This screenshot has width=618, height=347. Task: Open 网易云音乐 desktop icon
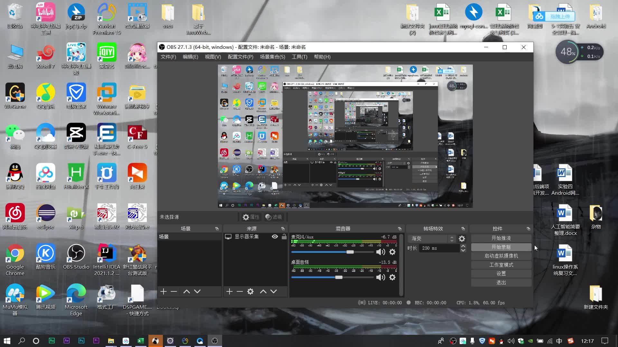coord(15,217)
